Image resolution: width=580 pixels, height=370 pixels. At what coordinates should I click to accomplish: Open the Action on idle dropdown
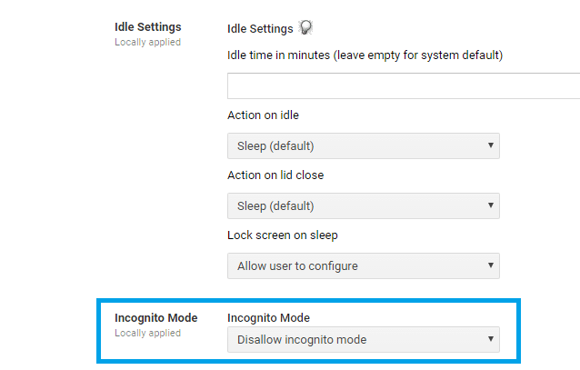(364, 145)
